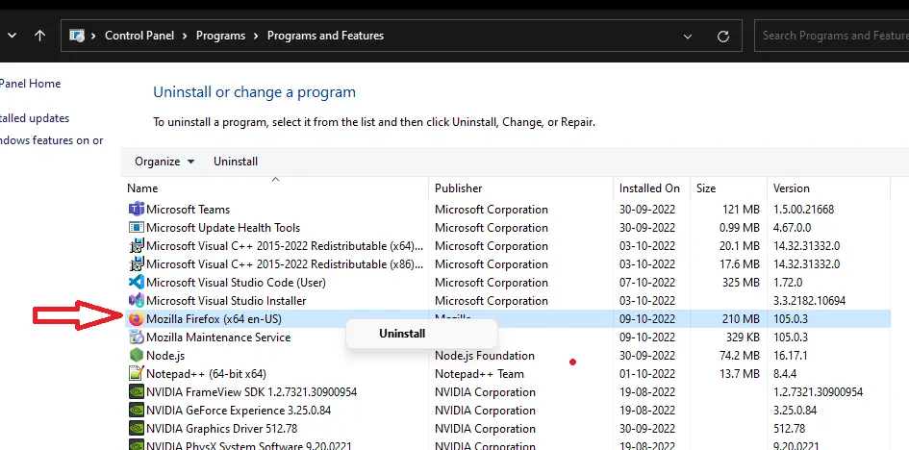Click the NVIDIA PhysX System Software icon

coord(136,445)
